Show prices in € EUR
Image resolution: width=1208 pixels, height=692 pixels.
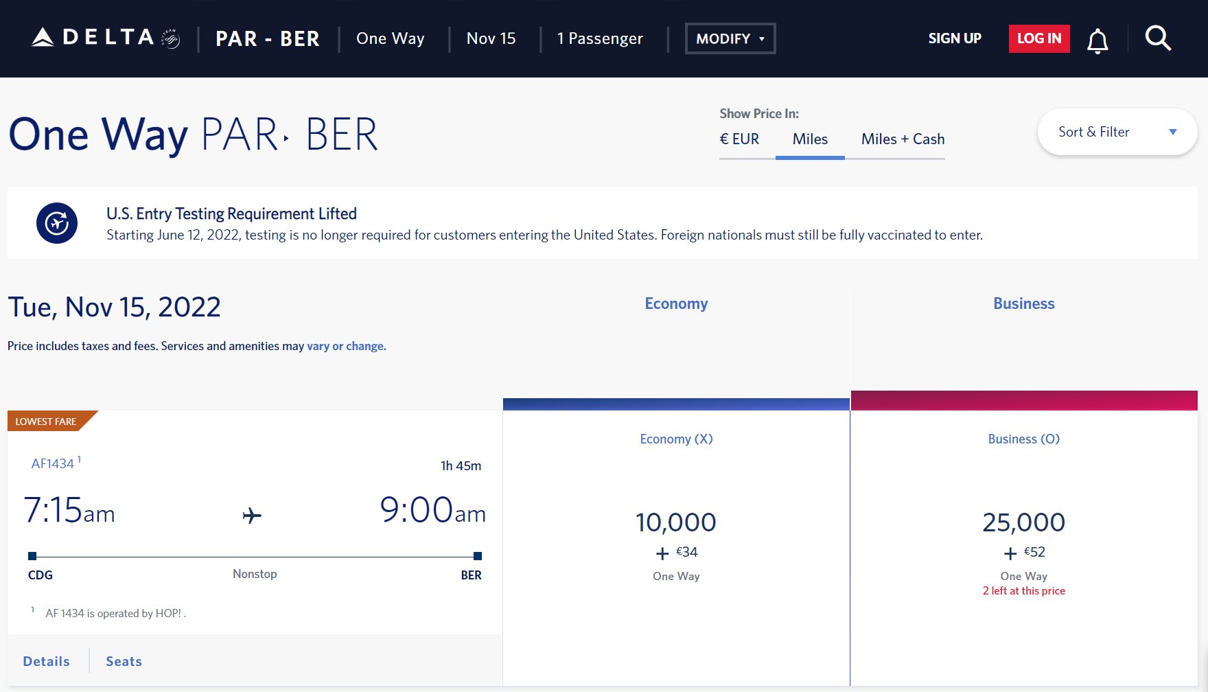pyautogui.click(x=739, y=139)
